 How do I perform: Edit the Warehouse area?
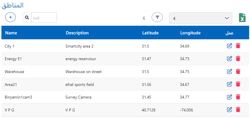pos(229,72)
